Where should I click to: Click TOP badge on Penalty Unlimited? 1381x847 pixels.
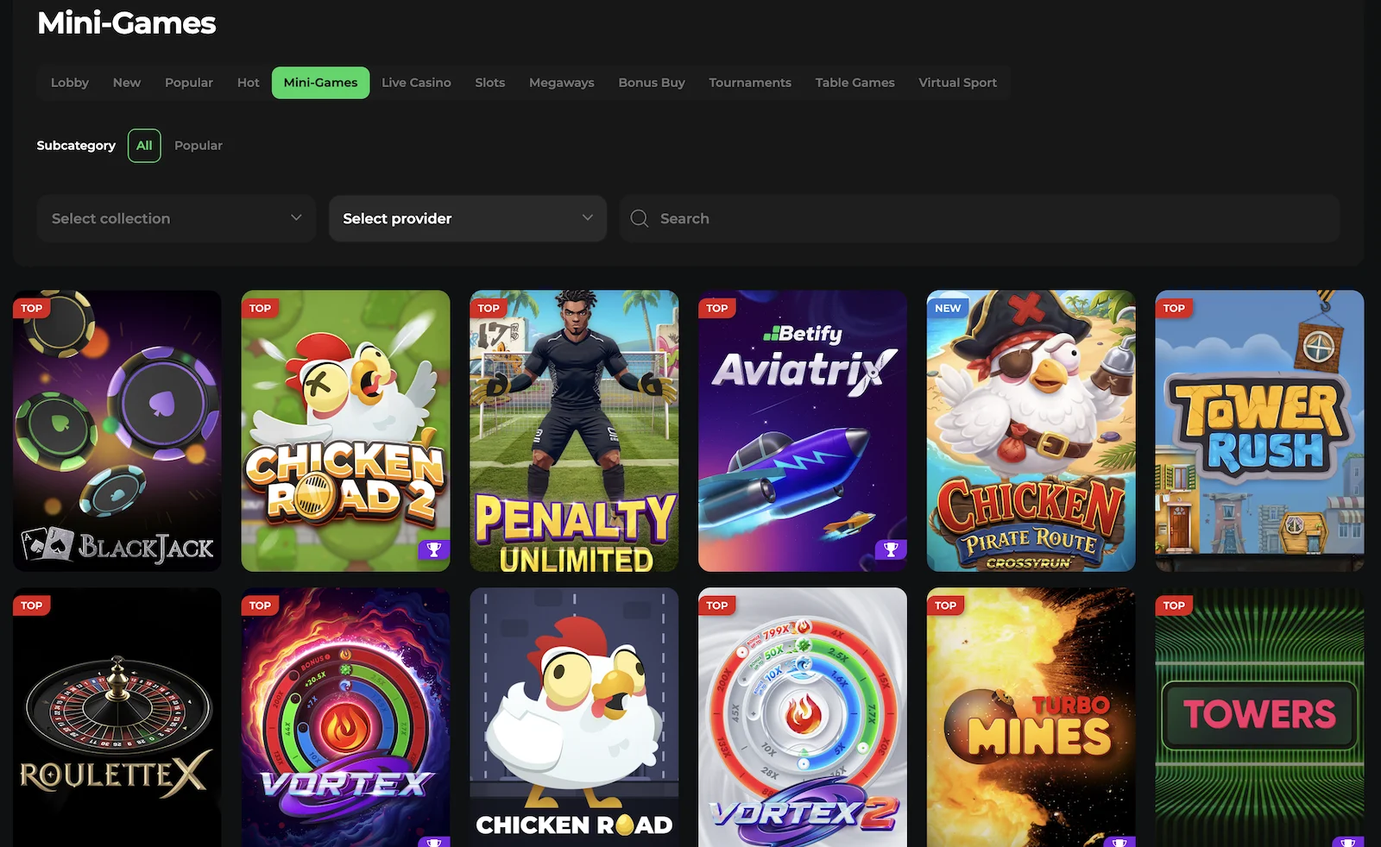(489, 308)
